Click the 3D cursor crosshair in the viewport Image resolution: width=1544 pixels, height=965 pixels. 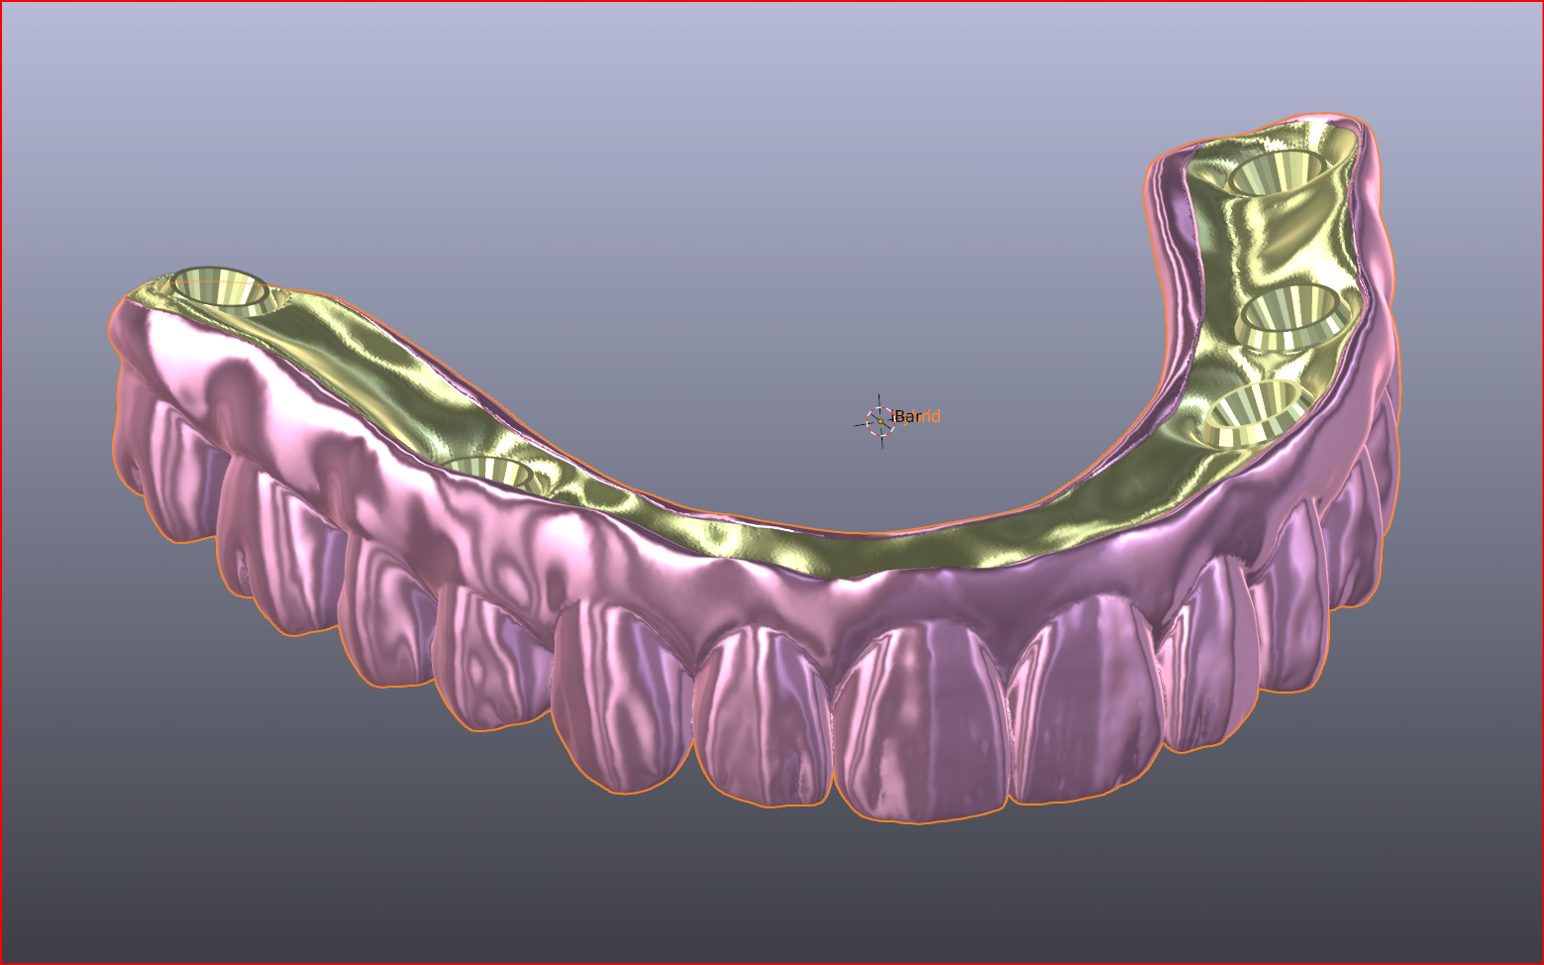(879, 421)
